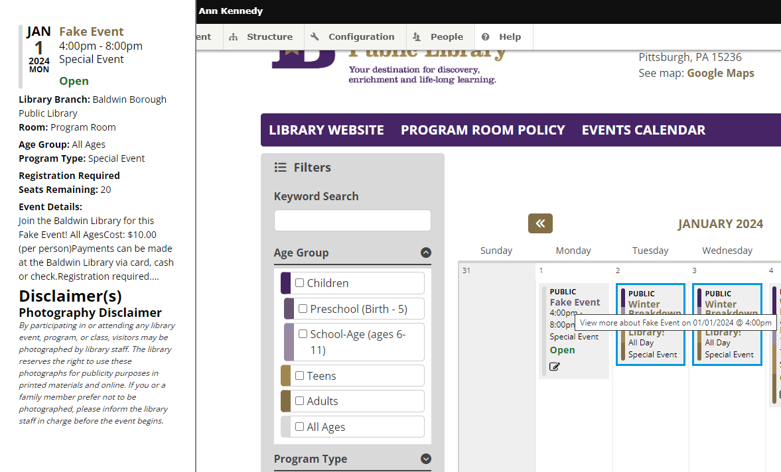
Task: Visit the Library Website link
Action: [326, 130]
